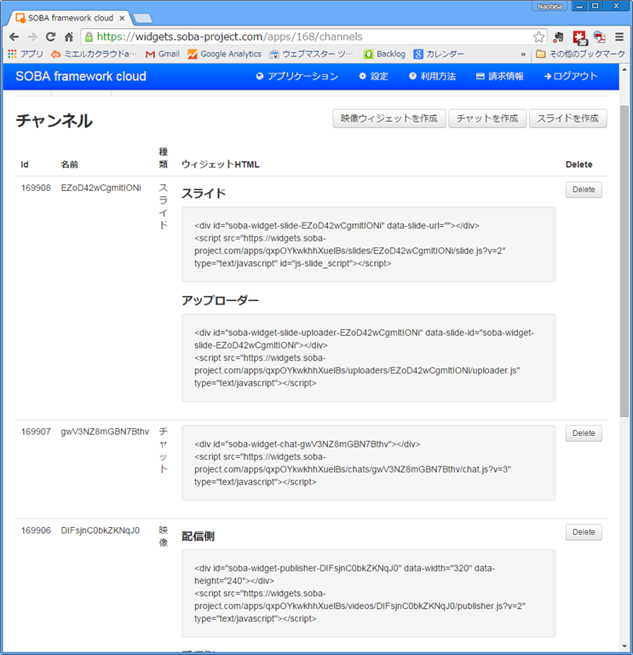Click the 配信側 publisher HTML code box
The height and width of the screenshot is (655, 633).
368,594
